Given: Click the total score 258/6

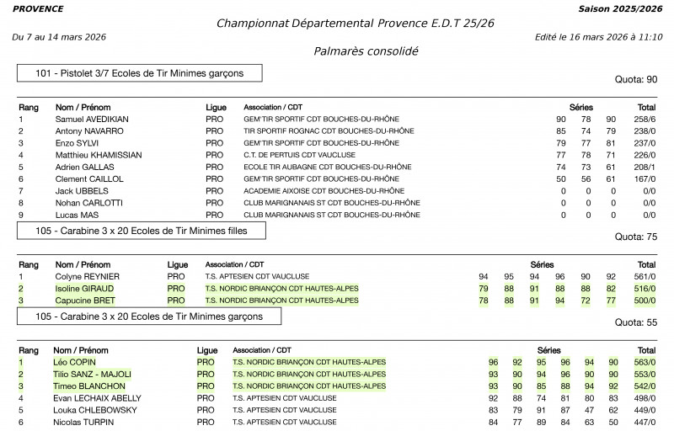Looking at the screenshot, I should click(644, 120).
